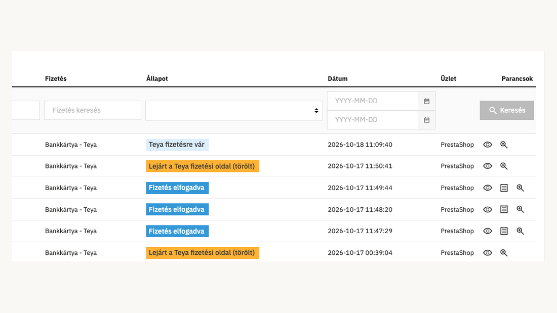Click the Keresés search button
This screenshot has height=313, width=557.
(506, 110)
